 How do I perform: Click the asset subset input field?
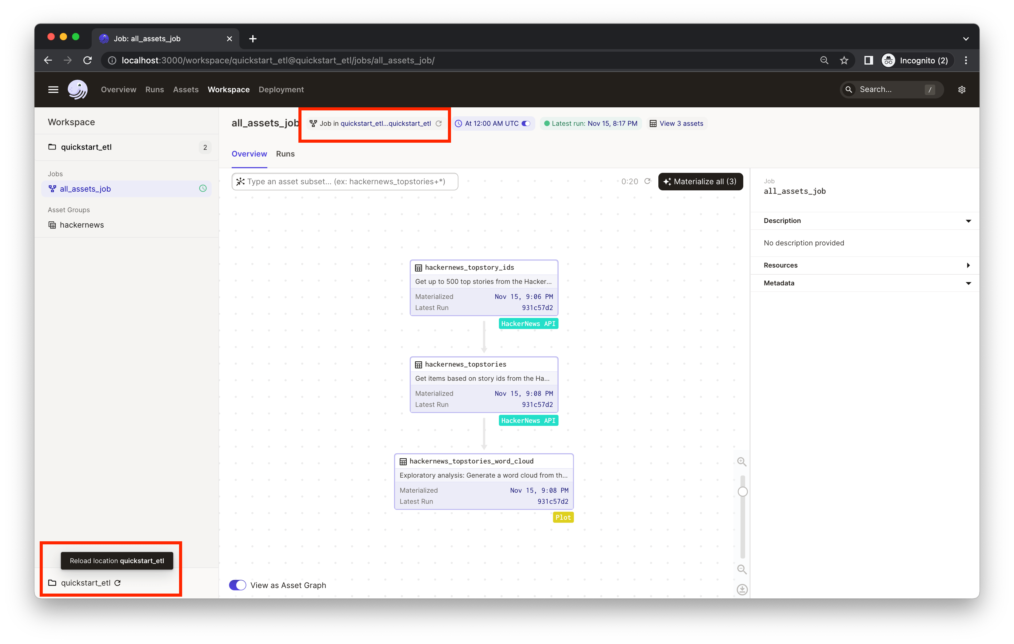coord(345,181)
